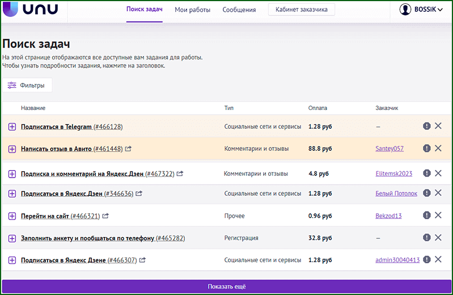Click external link icon for task #346636
Viewport: 453px width, 295px height.
(139, 193)
